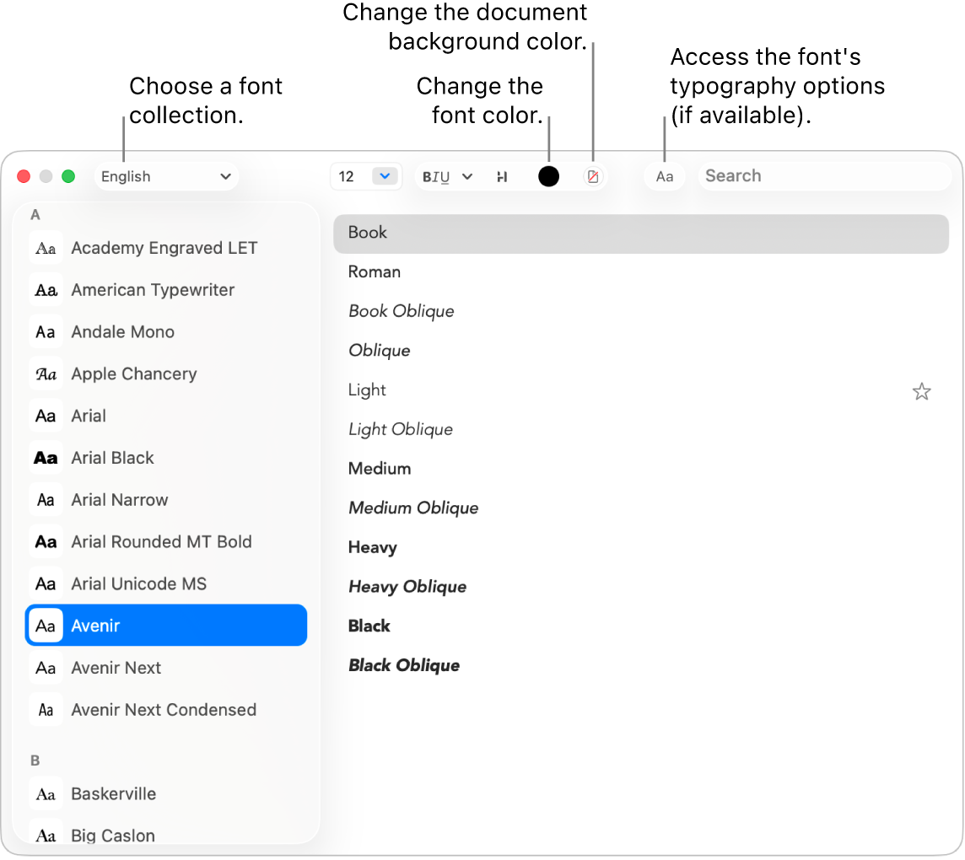Select the Apple Chancery font preview icon
Screen dimensions: 965x860
coord(46,374)
